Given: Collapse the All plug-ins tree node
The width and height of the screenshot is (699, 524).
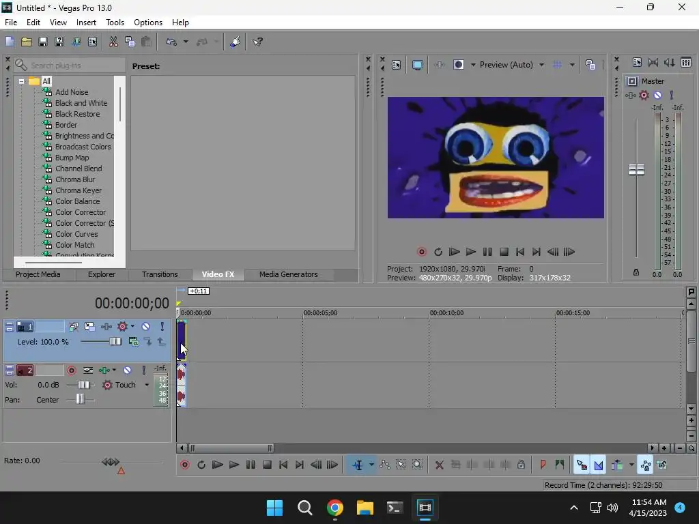Looking at the screenshot, I should [21, 82].
